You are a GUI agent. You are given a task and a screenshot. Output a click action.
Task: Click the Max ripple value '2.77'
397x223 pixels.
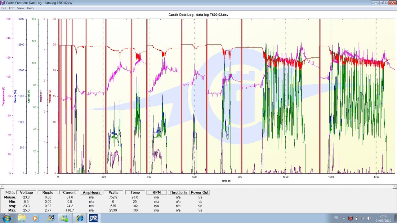click(x=48, y=210)
